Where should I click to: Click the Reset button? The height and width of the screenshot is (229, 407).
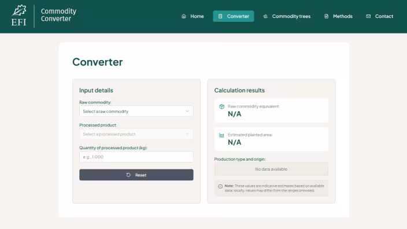(136, 175)
